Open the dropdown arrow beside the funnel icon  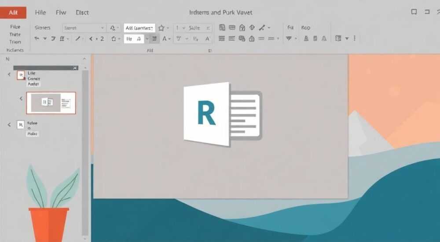[x=296, y=39]
